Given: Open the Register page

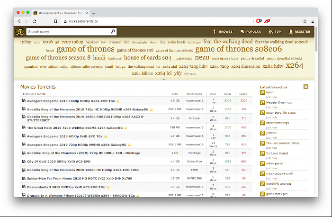Looking at the screenshot, I should (299, 32).
